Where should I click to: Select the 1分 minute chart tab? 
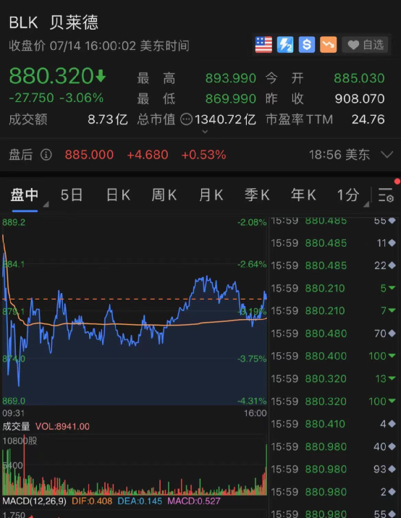click(x=348, y=195)
